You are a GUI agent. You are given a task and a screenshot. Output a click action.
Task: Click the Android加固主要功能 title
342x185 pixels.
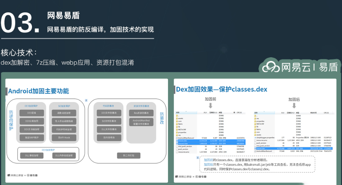pos(39,91)
